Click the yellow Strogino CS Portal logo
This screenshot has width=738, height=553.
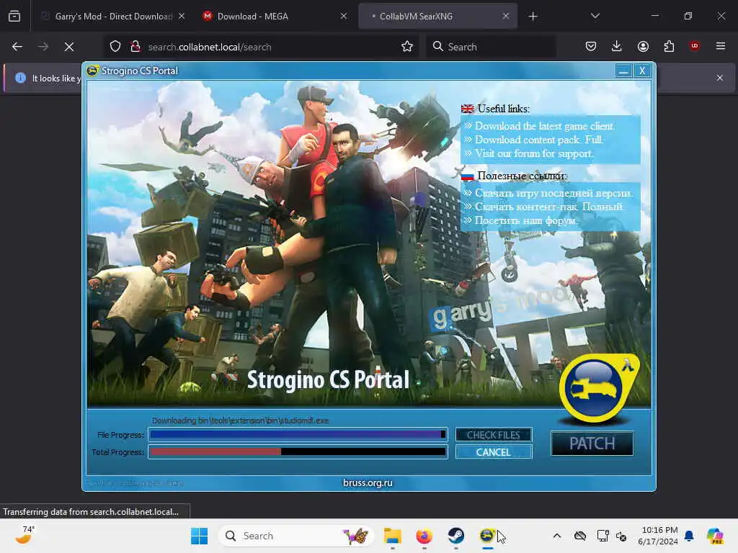(597, 388)
